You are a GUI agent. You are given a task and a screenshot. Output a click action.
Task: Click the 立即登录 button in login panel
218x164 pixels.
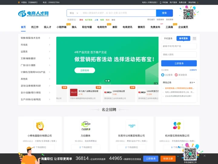click(x=179, y=63)
